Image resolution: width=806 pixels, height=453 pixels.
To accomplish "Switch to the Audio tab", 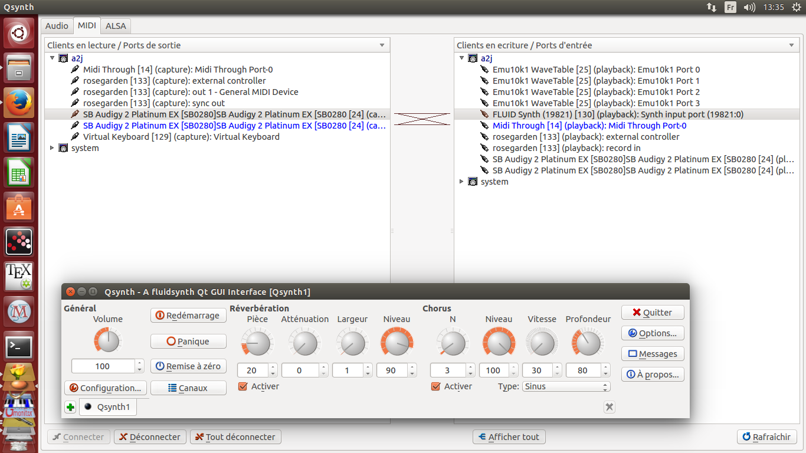I will 57,25.
